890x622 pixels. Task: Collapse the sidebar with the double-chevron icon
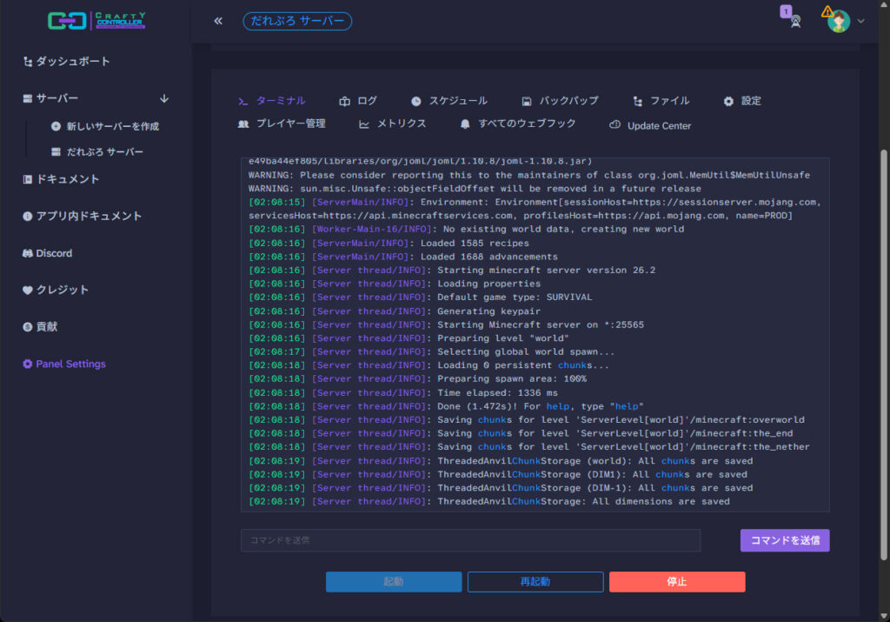click(x=218, y=21)
